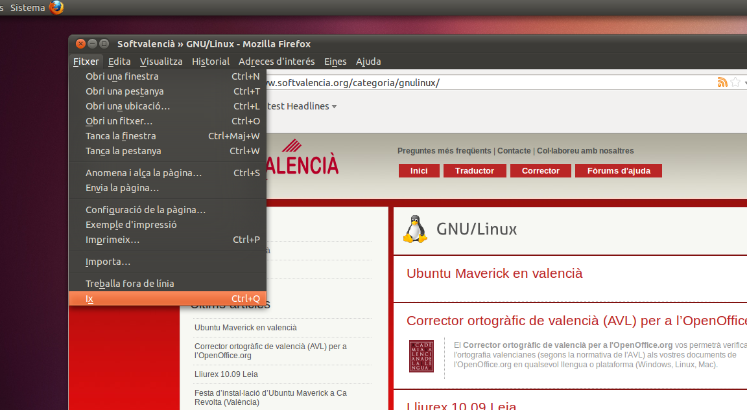The image size is (747, 410).
Task: Click the bold 'Corrector ortogràfic de valencià per a l'OpenOffice.org' text
Action: (x=567, y=345)
